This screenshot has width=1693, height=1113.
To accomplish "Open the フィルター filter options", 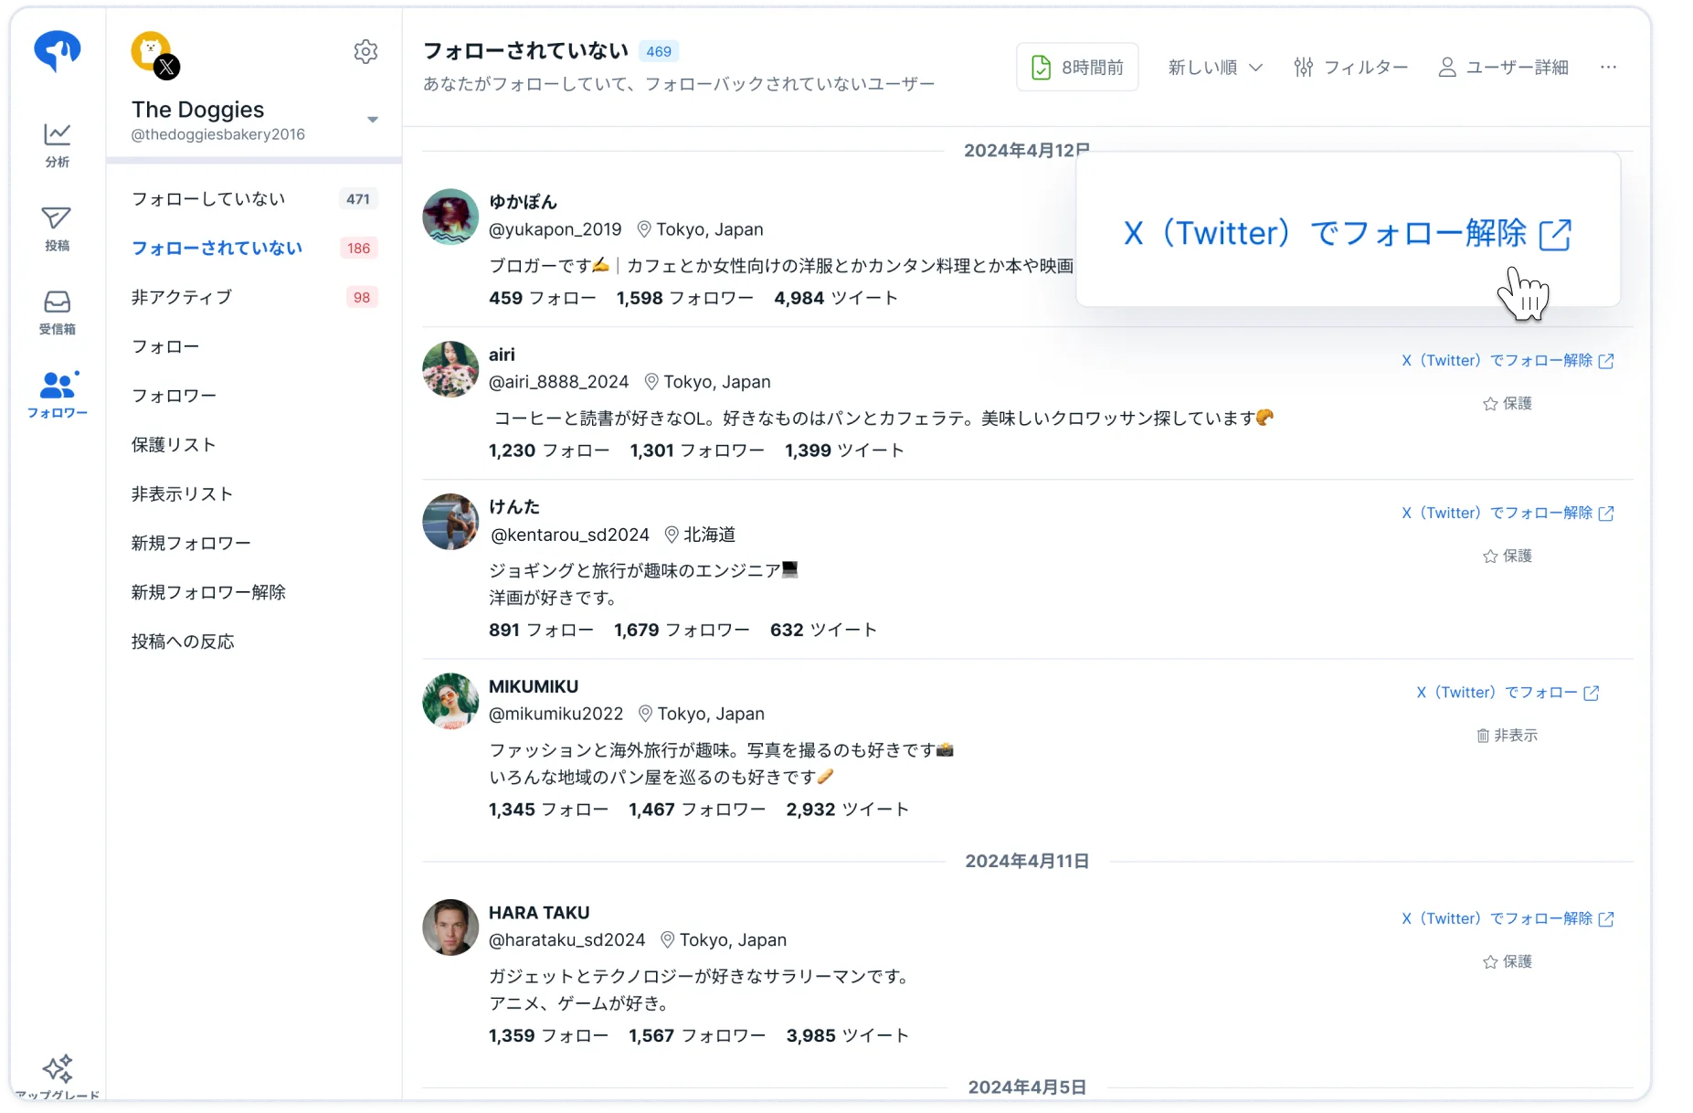I will 1350,67.
